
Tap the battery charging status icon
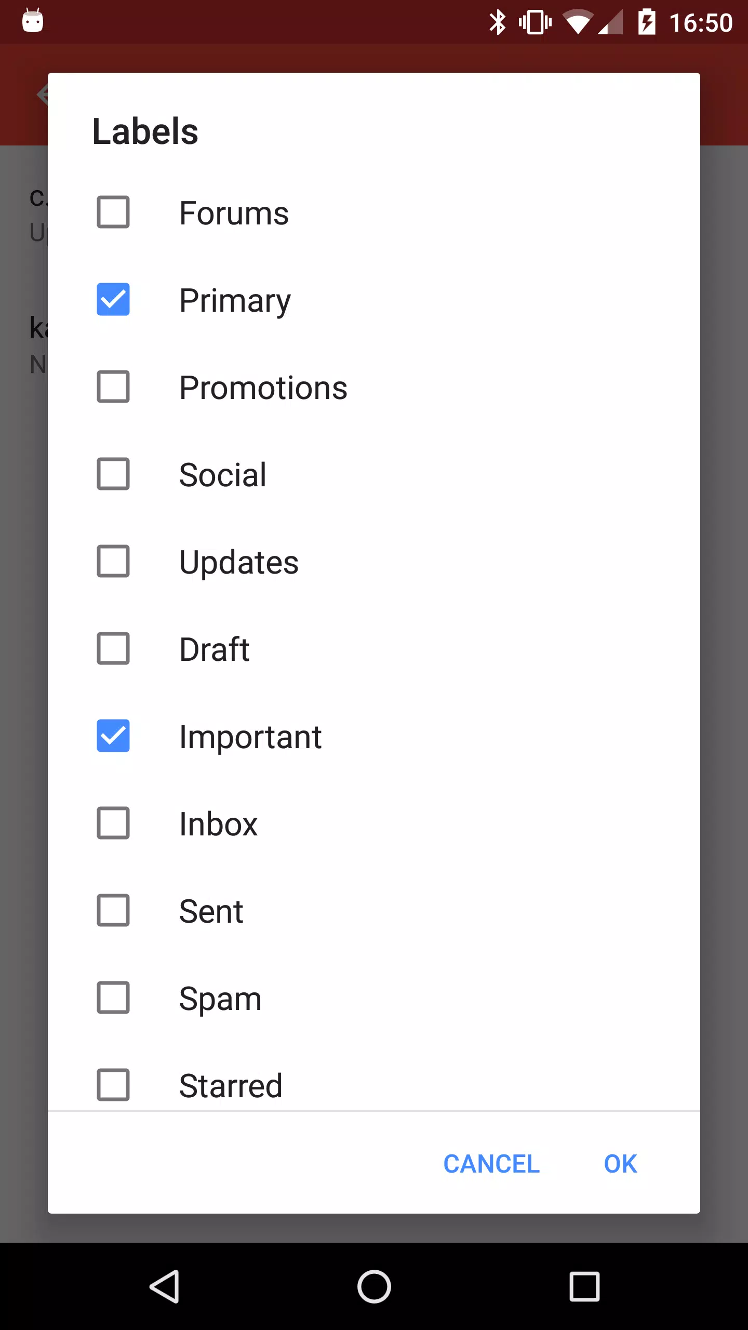(647, 22)
